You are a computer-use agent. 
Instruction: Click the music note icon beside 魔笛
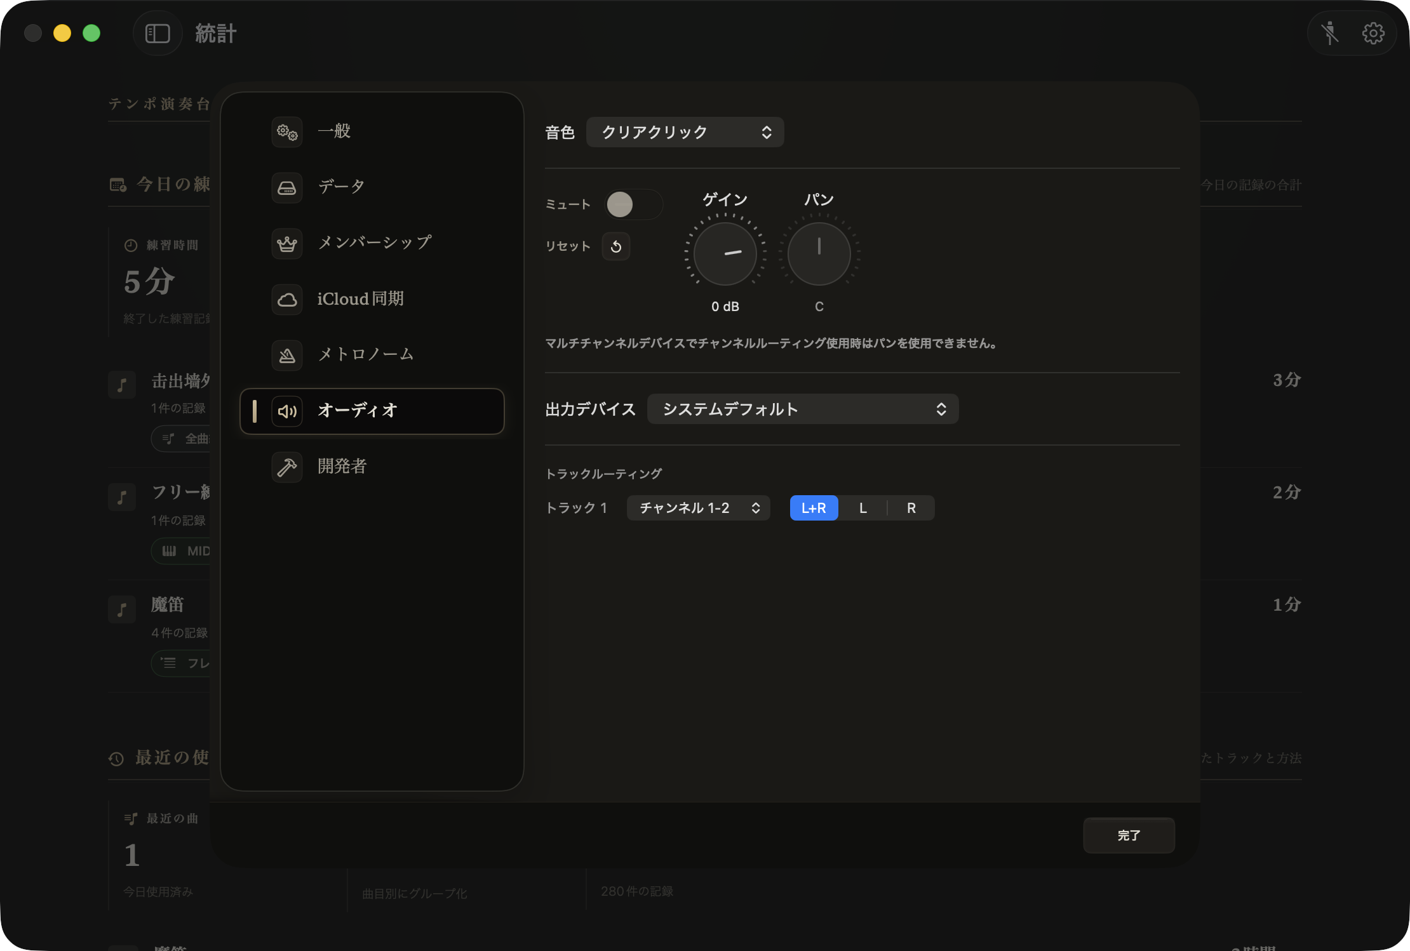tap(122, 609)
